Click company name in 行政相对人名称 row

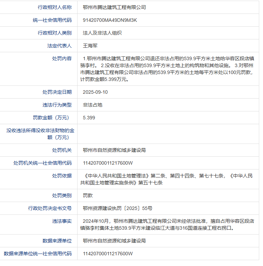pyautogui.click(x=114, y=7)
